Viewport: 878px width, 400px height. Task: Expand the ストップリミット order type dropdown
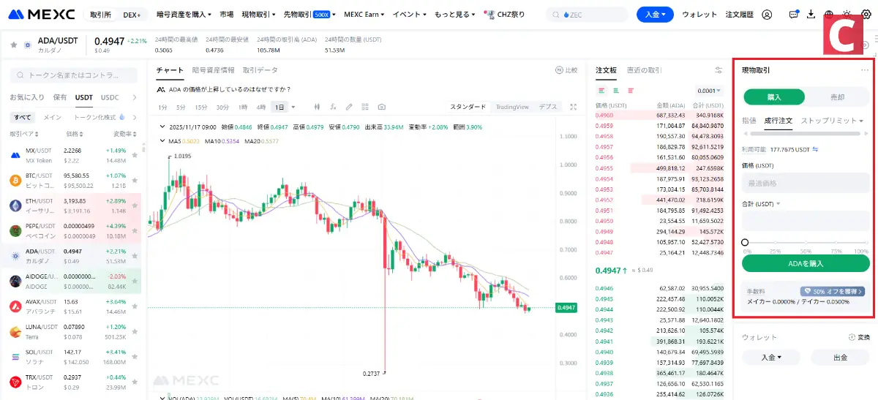click(832, 121)
